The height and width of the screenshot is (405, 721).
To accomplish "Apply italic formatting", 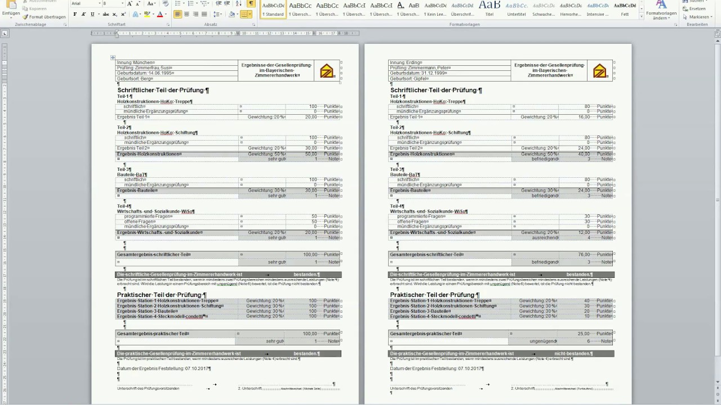I will (x=83, y=14).
